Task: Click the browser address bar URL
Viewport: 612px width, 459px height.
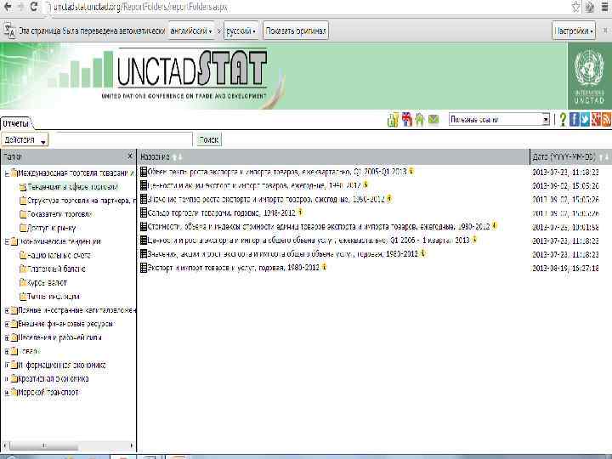Action: [x=140, y=7]
